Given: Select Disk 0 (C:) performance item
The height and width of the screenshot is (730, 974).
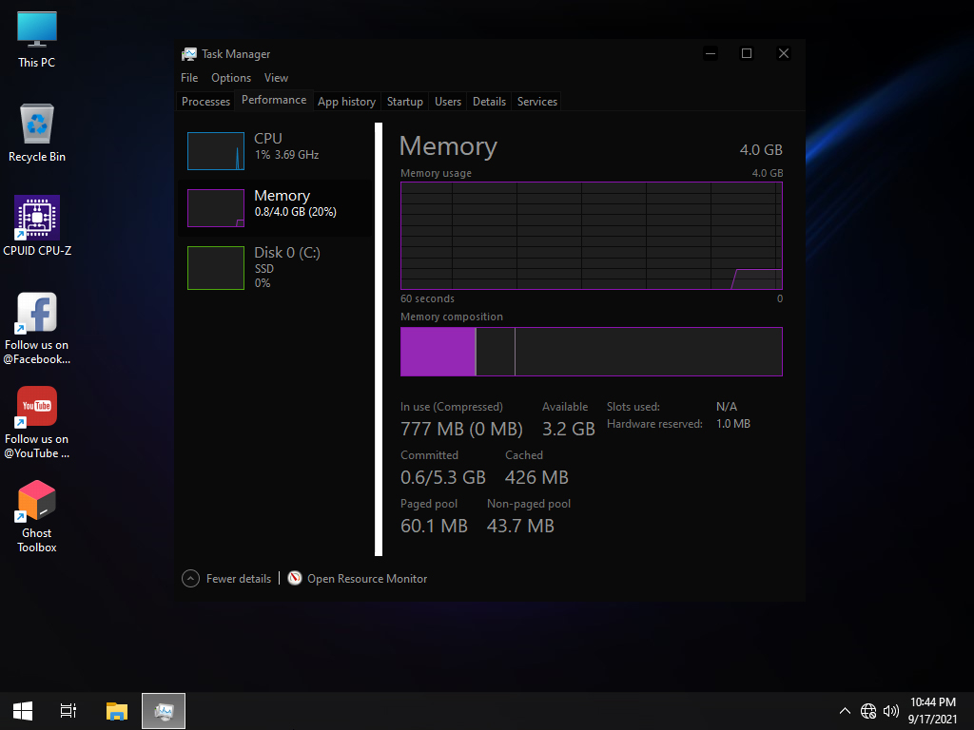Looking at the screenshot, I should (x=275, y=267).
